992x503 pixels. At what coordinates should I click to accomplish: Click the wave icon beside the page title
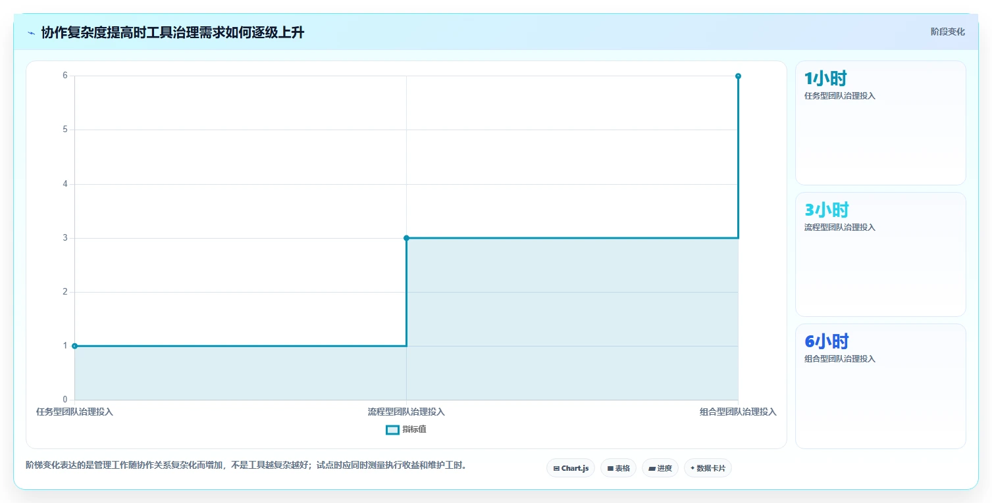[x=31, y=33]
